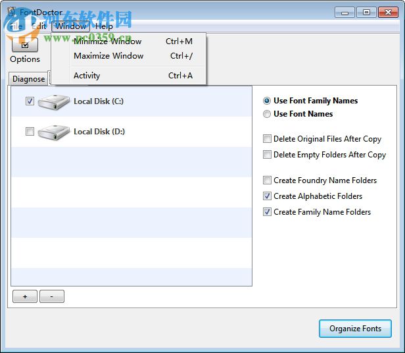Open the Edit menu
This screenshot has width=405, height=353.
pos(39,26)
